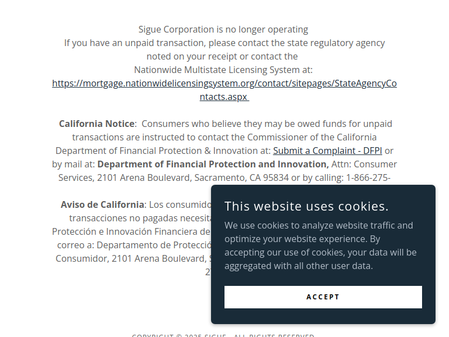This screenshot has height=337, width=449.
Task: Accept cookies with the ACCEPT button
Action: (x=323, y=297)
